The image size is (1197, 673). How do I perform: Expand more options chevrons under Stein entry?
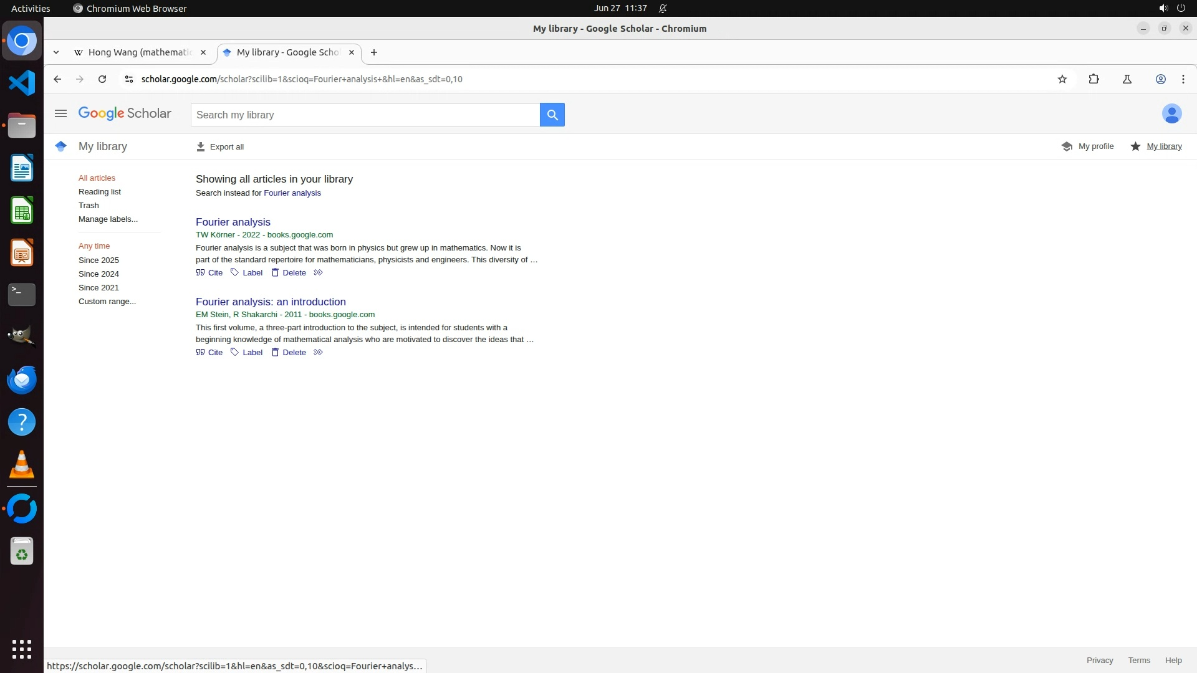tap(318, 352)
